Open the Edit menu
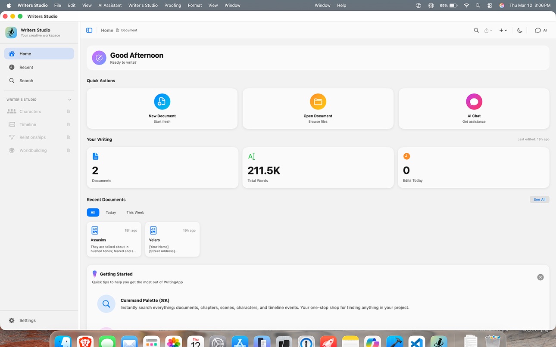The width and height of the screenshot is (556, 347). tap(72, 5)
